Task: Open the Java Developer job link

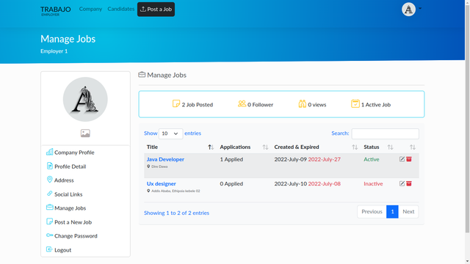Action: [x=165, y=159]
